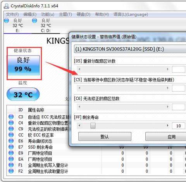The height and width of the screenshot is (182, 186).
Task: Click left arrow of the [05] 重新分配扇区计数 slider
Action: (x=79, y=69)
